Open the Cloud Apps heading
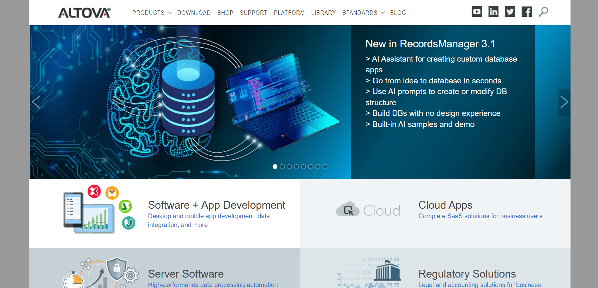Image resolution: width=598 pixels, height=288 pixels. (445, 205)
